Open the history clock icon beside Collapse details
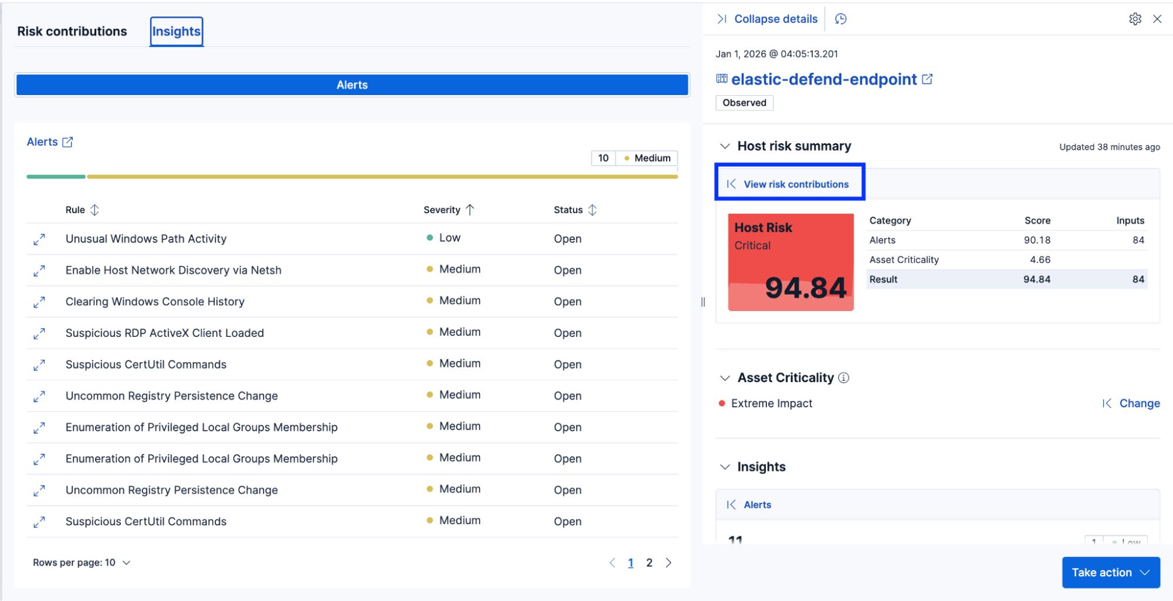Viewport: 1173px width, 601px height. tap(840, 19)
